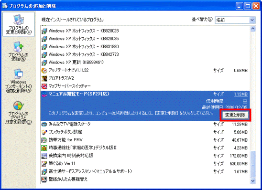Click みんなでTV電話スタータ icon

point(44,124)
